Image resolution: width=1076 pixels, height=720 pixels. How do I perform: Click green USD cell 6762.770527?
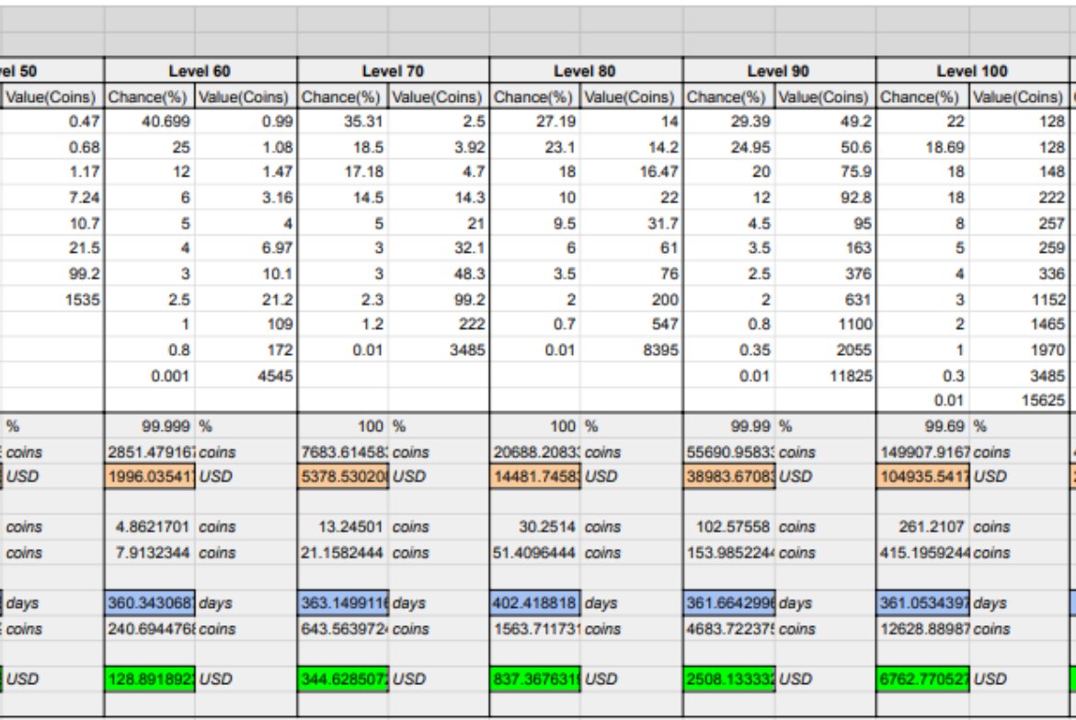[x=923, y=679]
